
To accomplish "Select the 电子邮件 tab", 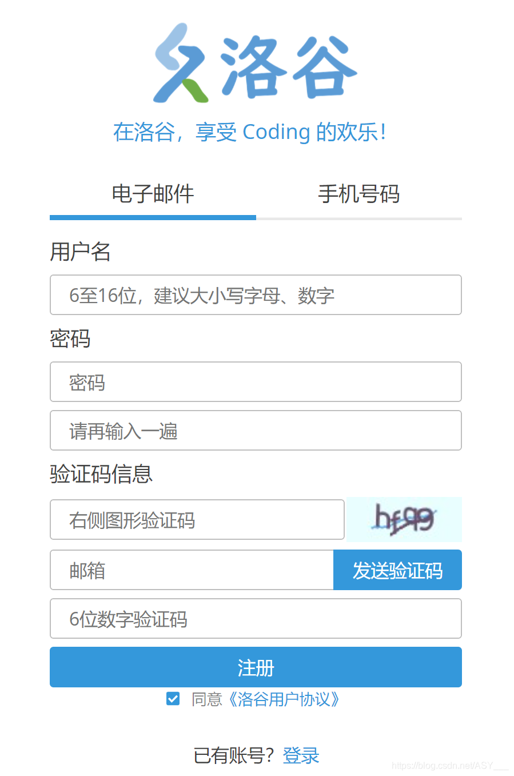I will [x=153, y=194].
